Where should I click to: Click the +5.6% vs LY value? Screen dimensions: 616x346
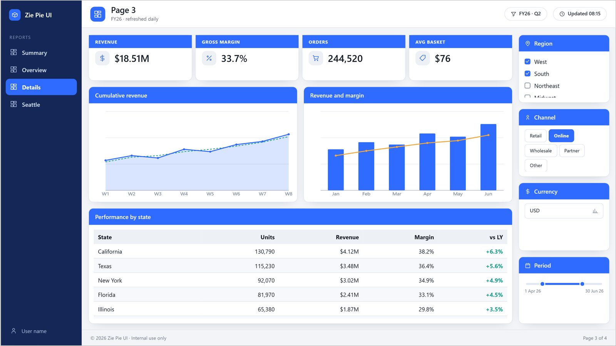click(494, 266)
